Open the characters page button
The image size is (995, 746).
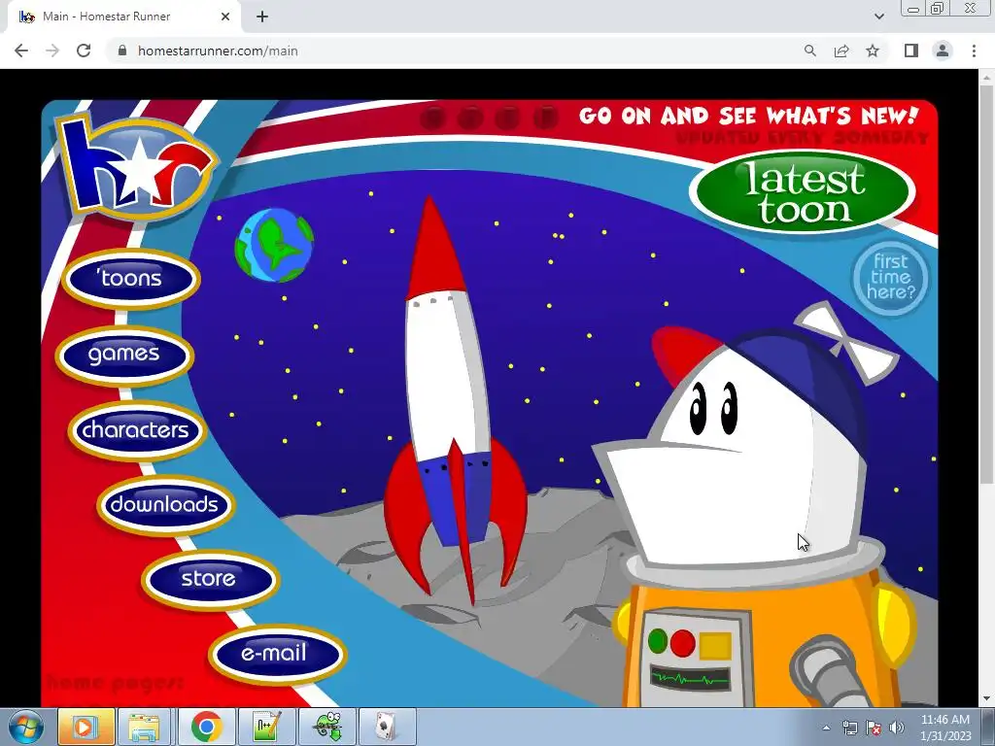[136, 430]
